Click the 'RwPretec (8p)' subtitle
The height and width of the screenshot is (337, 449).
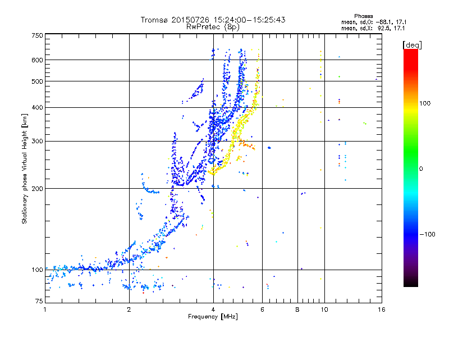coord(213,27)
